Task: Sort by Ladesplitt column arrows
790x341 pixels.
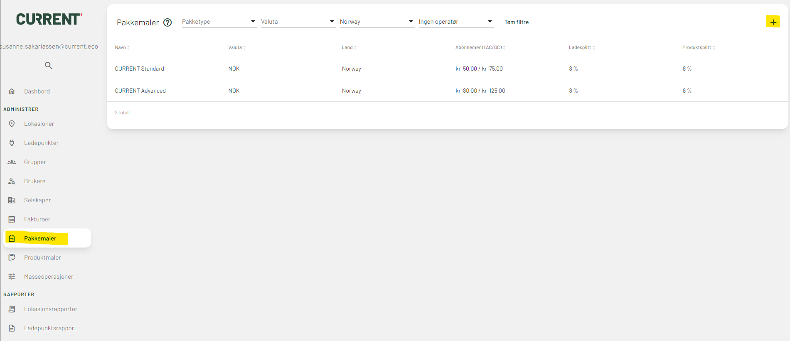Action: tap(593, 48)
